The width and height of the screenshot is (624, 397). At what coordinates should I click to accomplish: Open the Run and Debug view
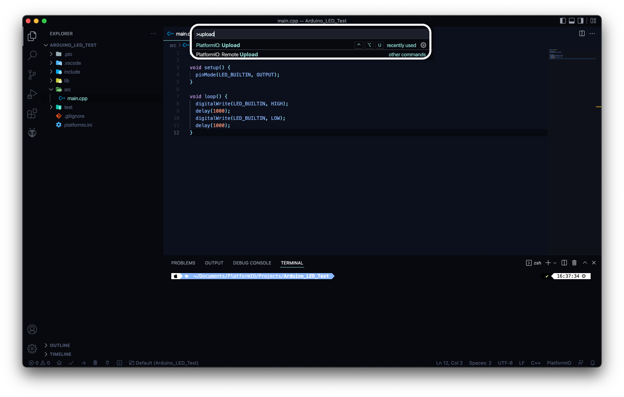click(32, 94)
